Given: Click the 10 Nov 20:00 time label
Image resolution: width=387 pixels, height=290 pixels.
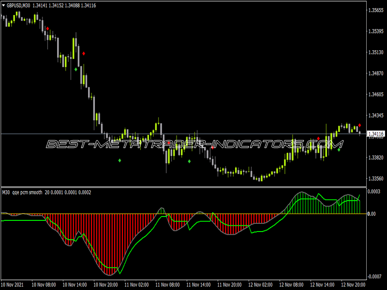Looking at the screenshot, I should tap(105, 285).
